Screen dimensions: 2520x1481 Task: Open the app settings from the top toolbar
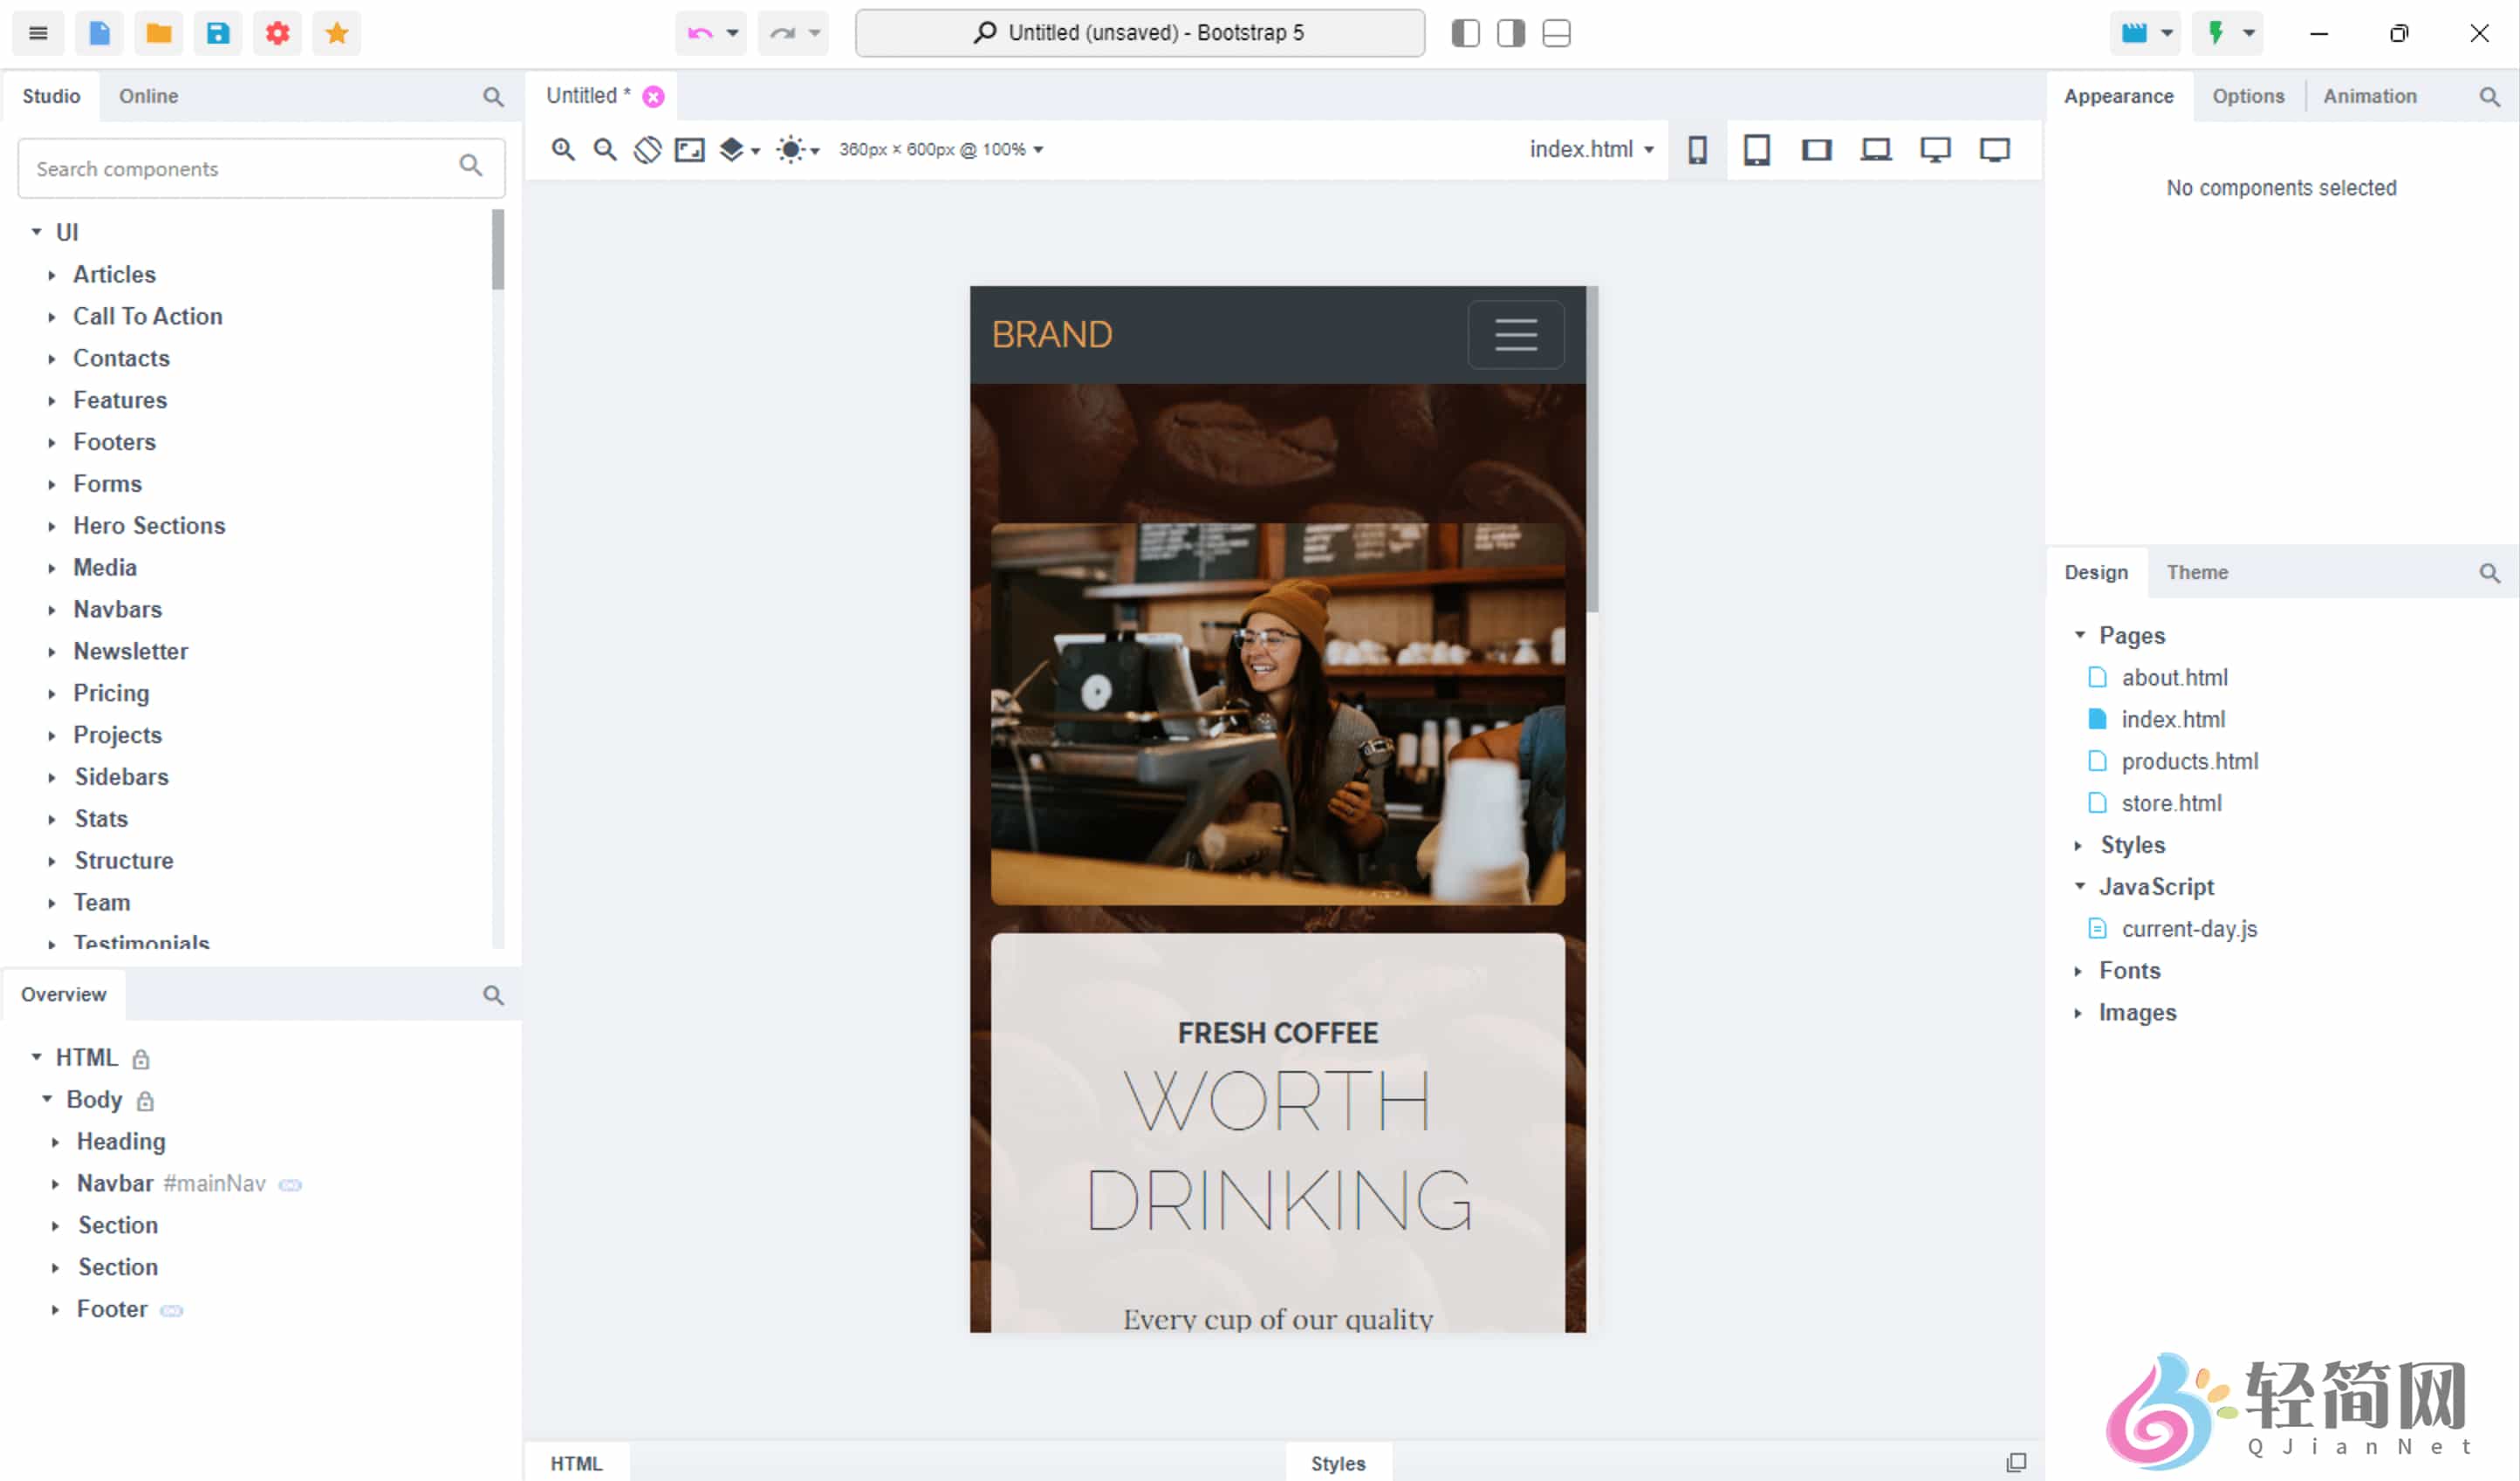point(277,33)
